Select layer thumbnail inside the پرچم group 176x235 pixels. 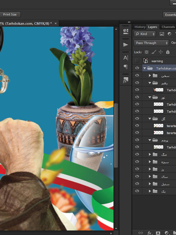(x=158, y=147)
